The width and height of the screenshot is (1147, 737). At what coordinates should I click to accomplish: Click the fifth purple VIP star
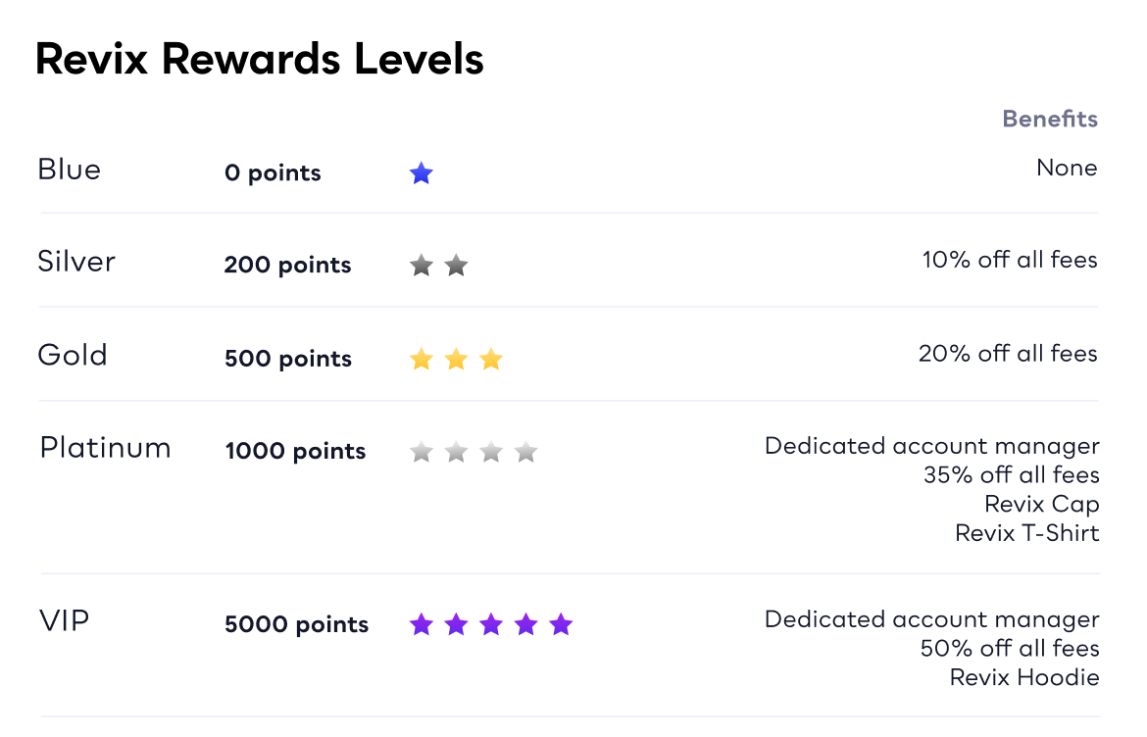coord(561,624)
